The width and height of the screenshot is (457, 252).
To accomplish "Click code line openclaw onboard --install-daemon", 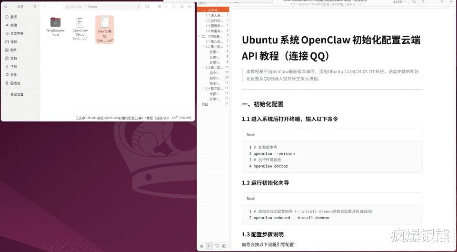I will (291, 218).
